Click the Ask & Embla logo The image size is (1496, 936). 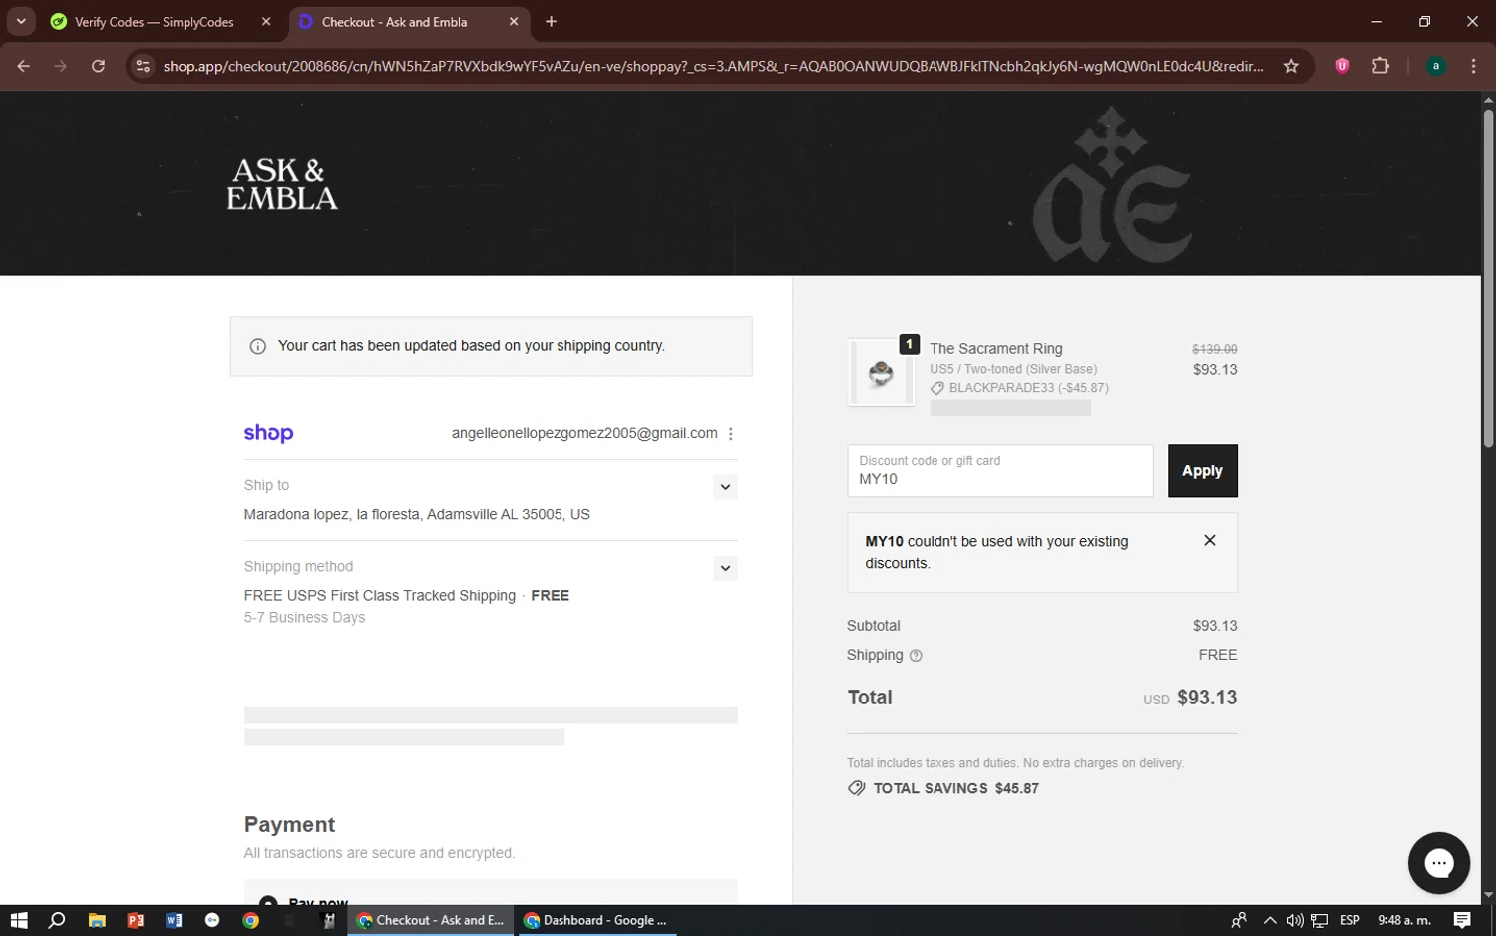pyautogui.click(x=282, y=184)
